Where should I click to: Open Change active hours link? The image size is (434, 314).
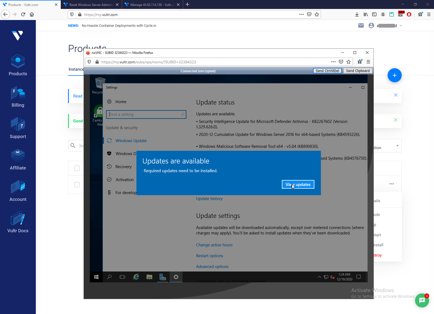tap(214, 245)
